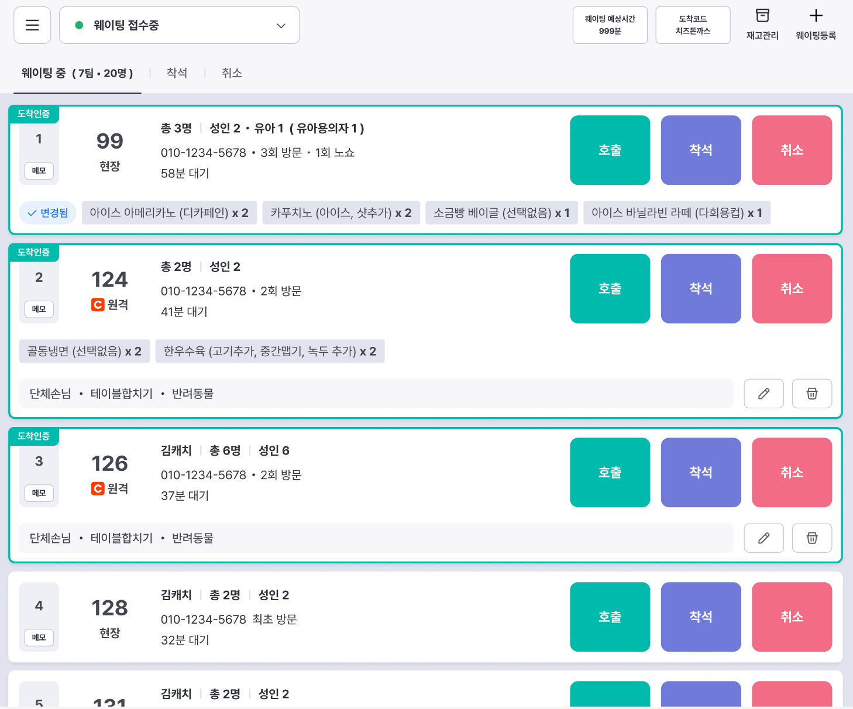Switch to the 착석 tab
Viewport: 853px width, 709px height.
click(x=177, y=73)
